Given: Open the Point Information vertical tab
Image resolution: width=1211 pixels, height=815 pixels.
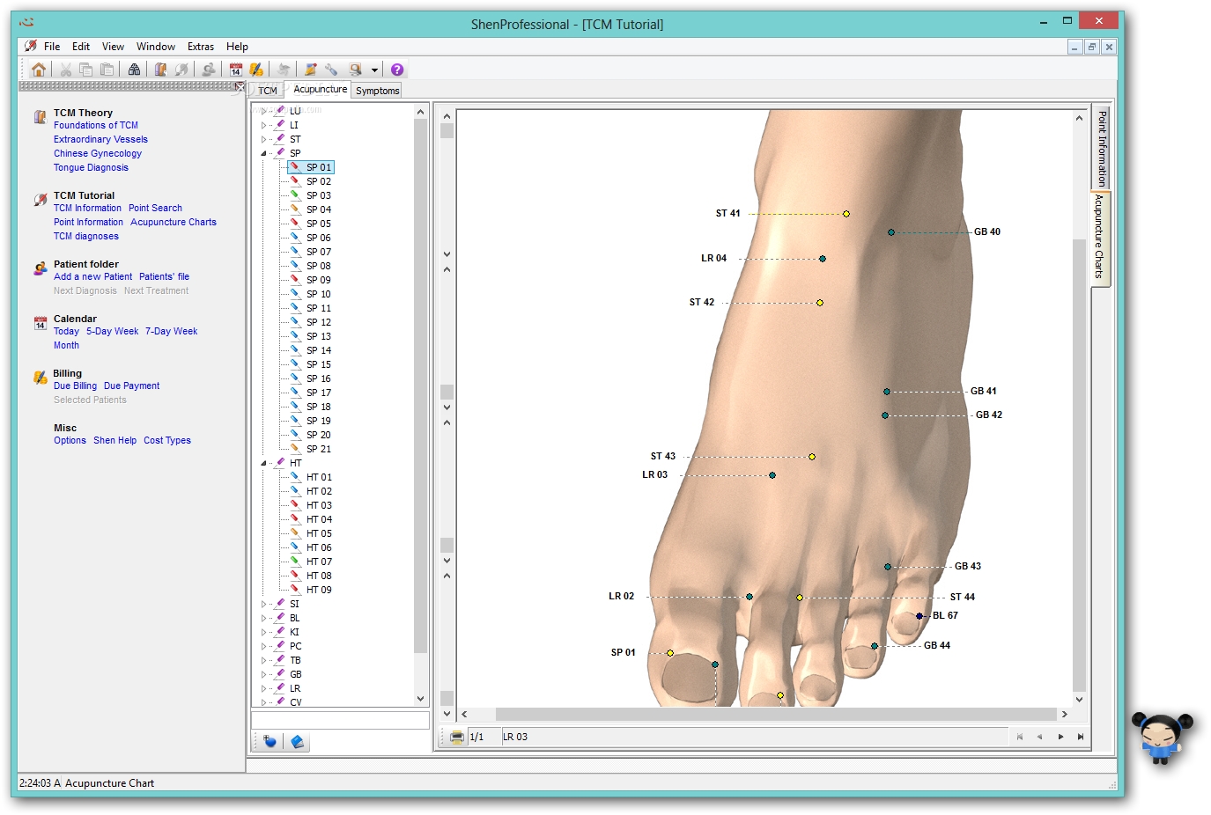Looking at the screenshot, I should [1102, 147].
